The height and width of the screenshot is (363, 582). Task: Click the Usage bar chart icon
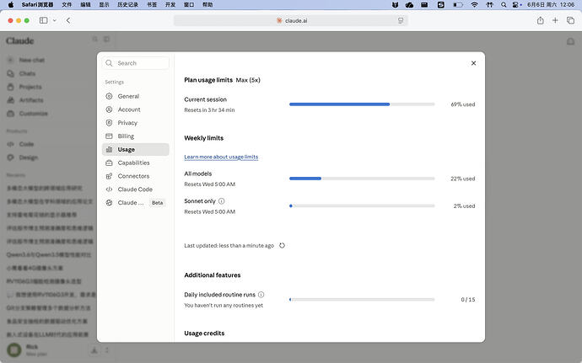(109, 149)
